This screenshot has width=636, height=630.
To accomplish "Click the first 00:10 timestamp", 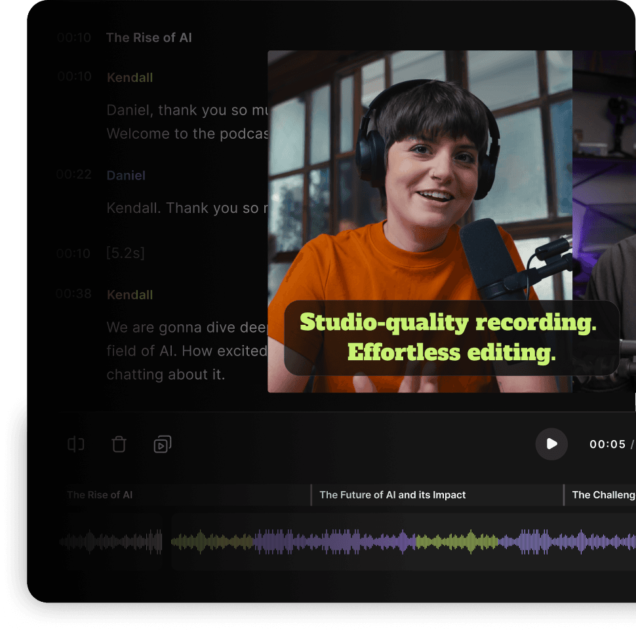I will point(73,37).
